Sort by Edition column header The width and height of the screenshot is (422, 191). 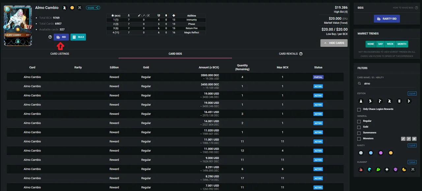coord(114,68)
